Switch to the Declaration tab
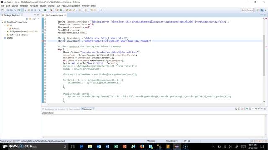This screenshot has width=268, height=150. tap(73, 109)
